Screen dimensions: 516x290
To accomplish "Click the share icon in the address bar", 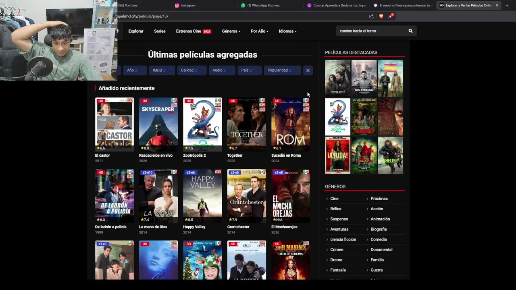I will (371, 16).
